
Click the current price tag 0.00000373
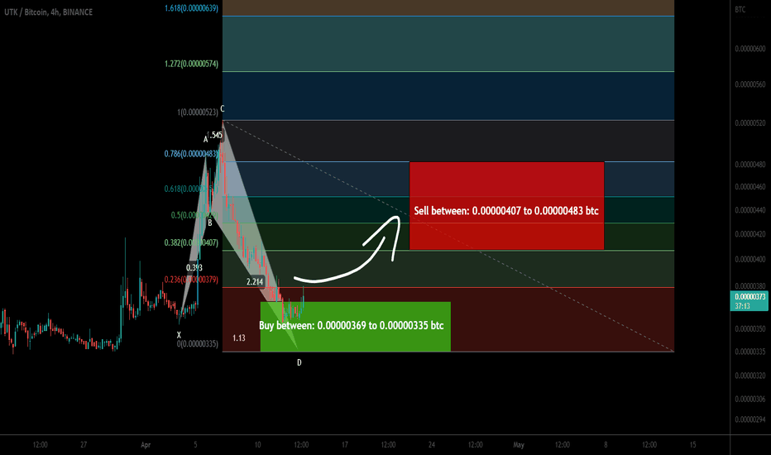(749, 297)
